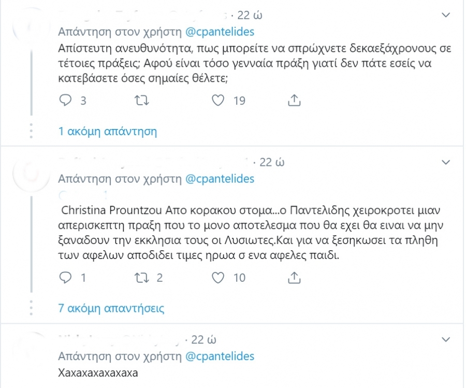Open chevron menu on first tweet
Viewport: 466px width, 388px height.
(446, 15)
